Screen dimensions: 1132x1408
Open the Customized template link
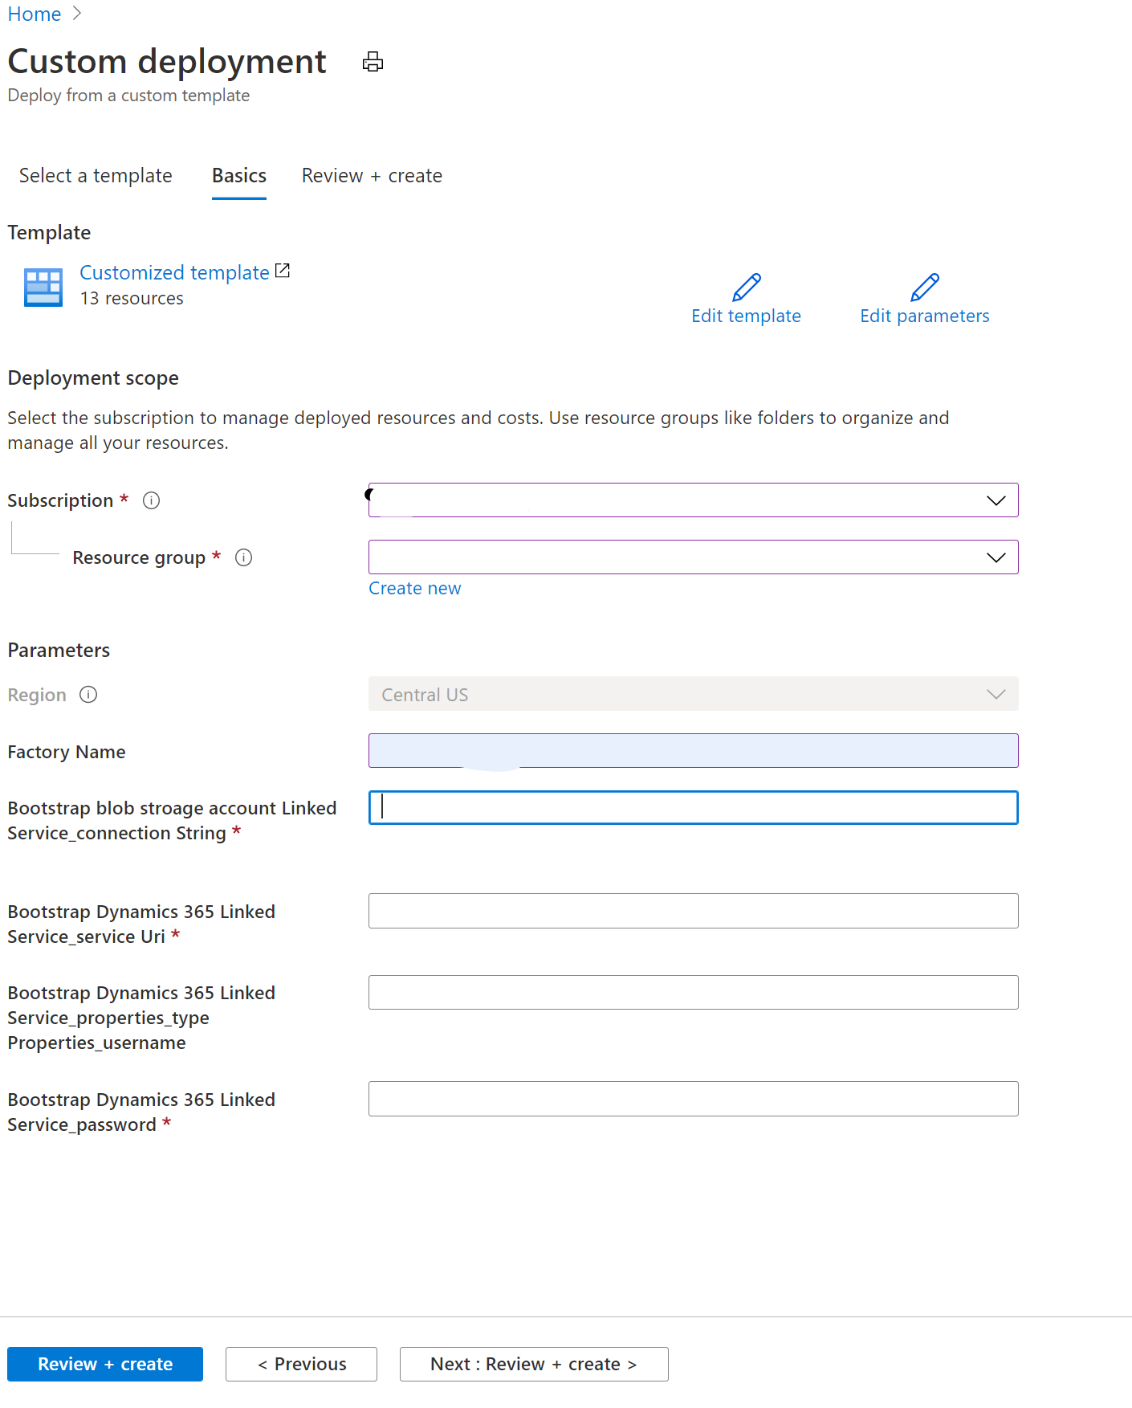click(x=174, y=272)
